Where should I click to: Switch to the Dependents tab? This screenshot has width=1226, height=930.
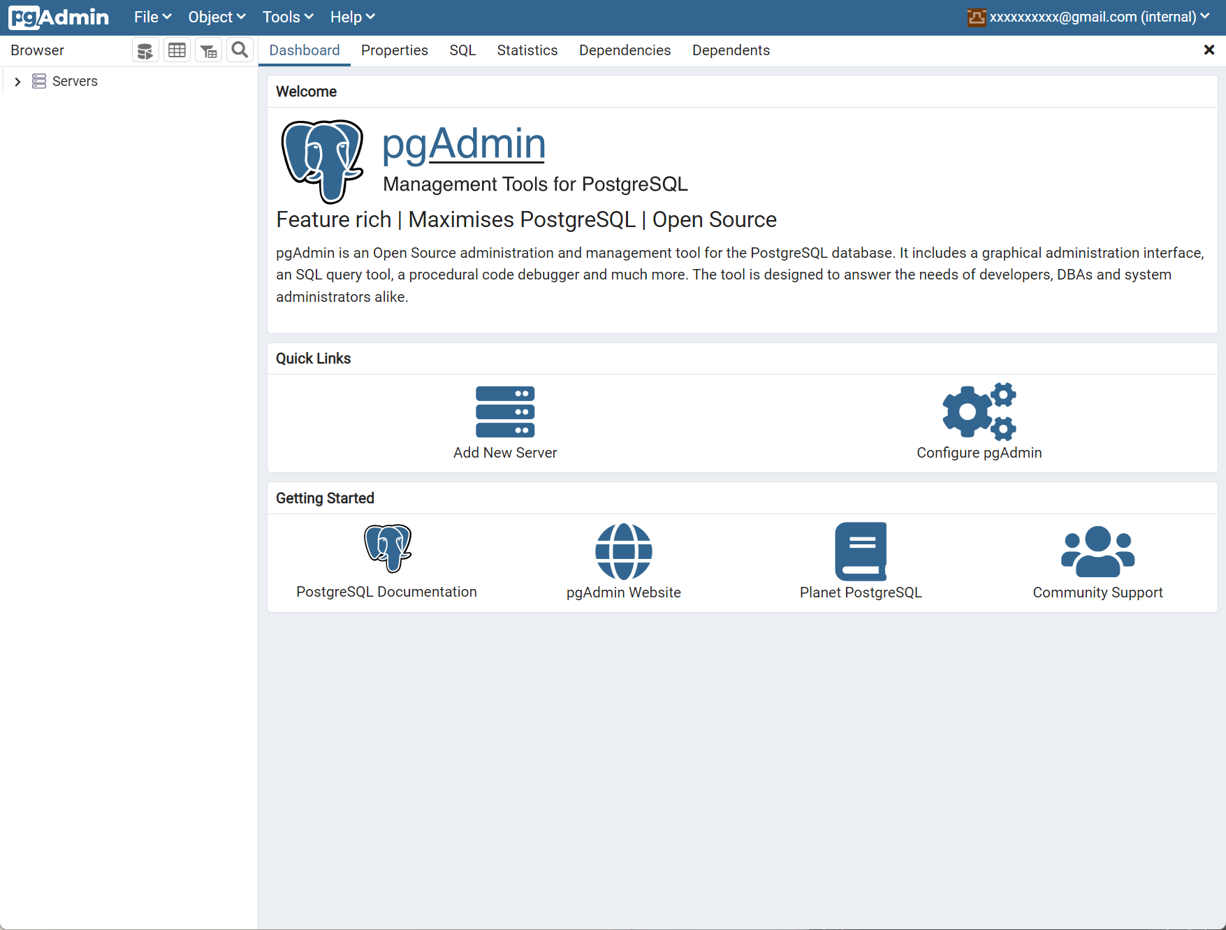[731, 50]
